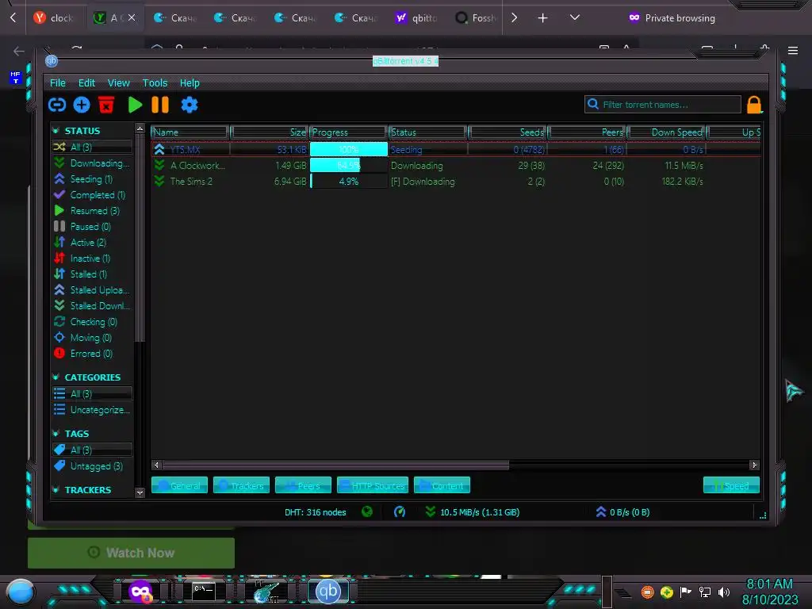Image resolution: width=812 pixels, height=609 pixels.
Task: Open the Trackers details tab
Action: (x=241, y=485)
